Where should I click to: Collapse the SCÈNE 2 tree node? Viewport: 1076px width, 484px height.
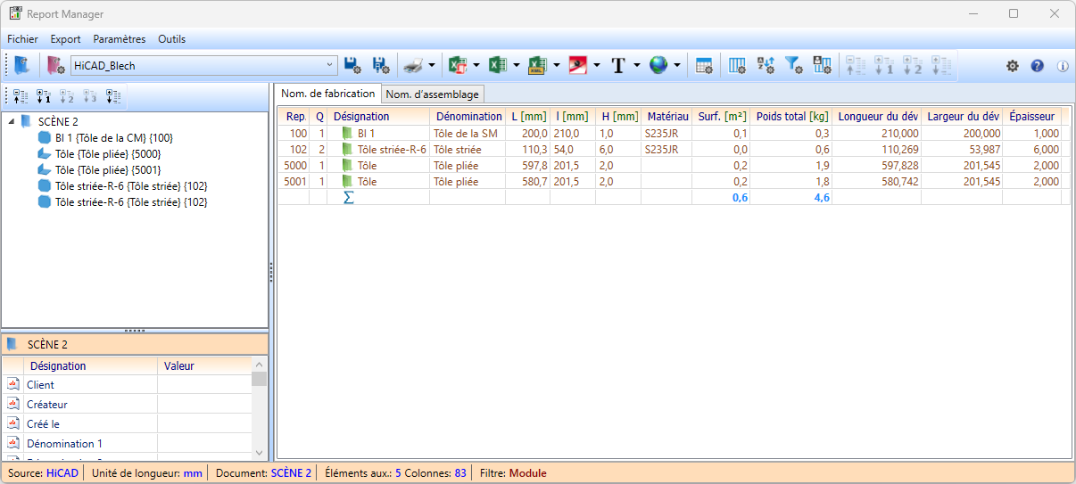click(11, 122)
